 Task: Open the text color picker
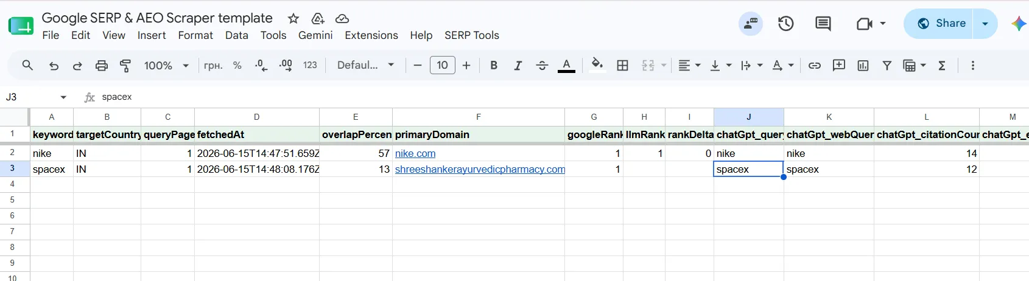(x=566, y=66)
